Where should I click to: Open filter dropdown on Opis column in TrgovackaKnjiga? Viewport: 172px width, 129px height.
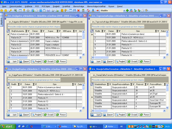158,31
